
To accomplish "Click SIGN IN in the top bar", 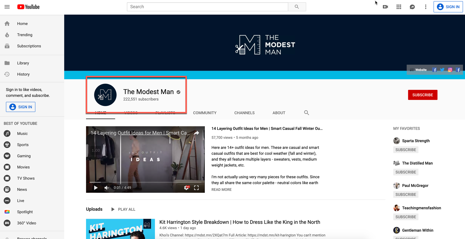I will coord(448,7).
